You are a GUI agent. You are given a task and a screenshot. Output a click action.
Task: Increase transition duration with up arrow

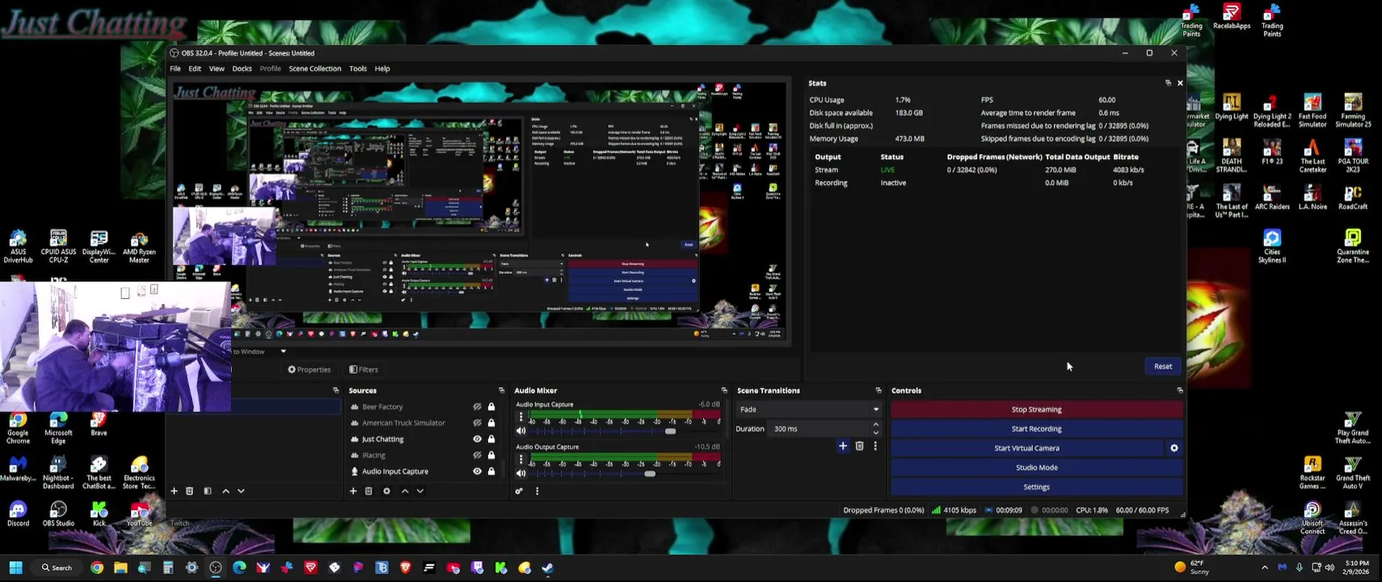pyautogui.click(x=876, y=424)
